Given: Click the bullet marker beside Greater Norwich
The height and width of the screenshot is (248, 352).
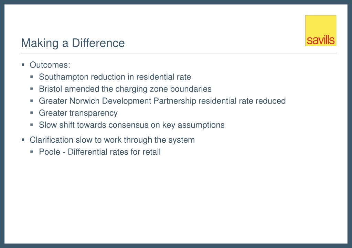Looking at the screenshot, I should coord(32,101).
